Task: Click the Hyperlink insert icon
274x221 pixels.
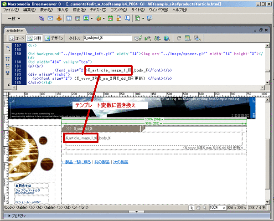Action: coord(41,18)
